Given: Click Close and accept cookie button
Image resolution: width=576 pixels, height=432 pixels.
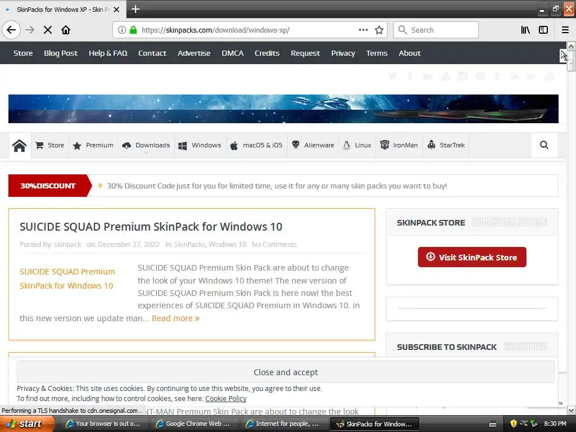Looking at the screenshot, I should coord(285,372).
